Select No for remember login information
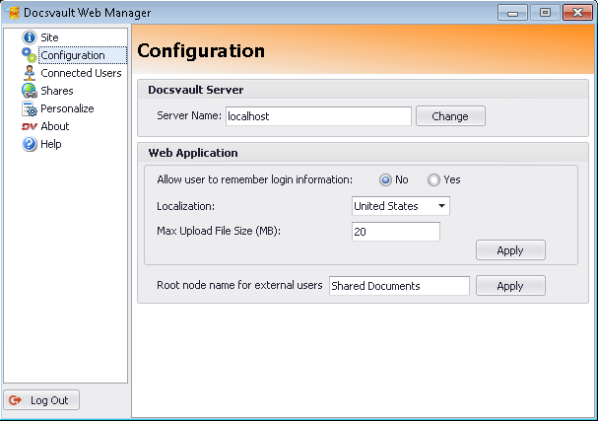 click(385, 179)
